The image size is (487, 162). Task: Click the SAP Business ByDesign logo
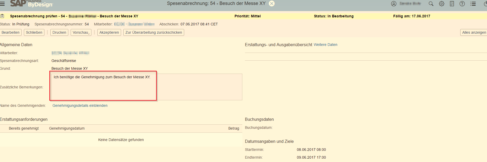[x=31, y=3]
